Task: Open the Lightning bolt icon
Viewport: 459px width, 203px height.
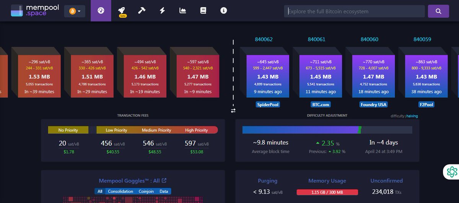Action: click(162, 11)
